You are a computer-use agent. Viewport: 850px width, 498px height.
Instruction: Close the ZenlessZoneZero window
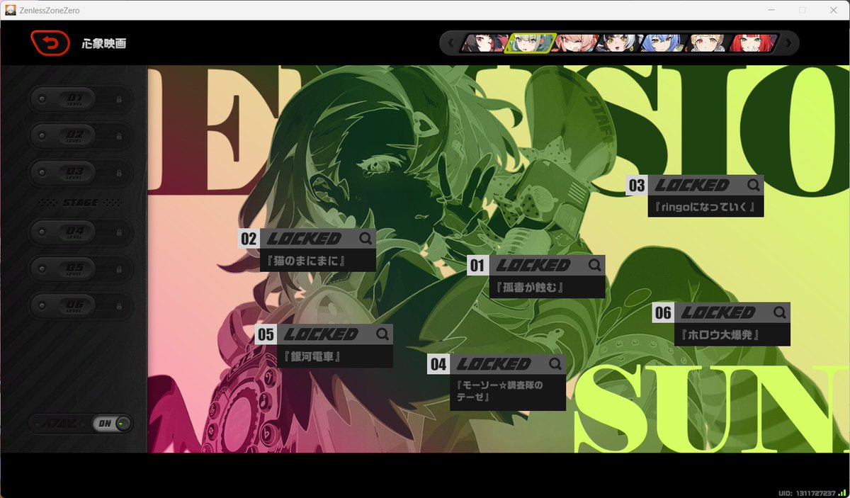pyautogui.click(x=833, y=10)
